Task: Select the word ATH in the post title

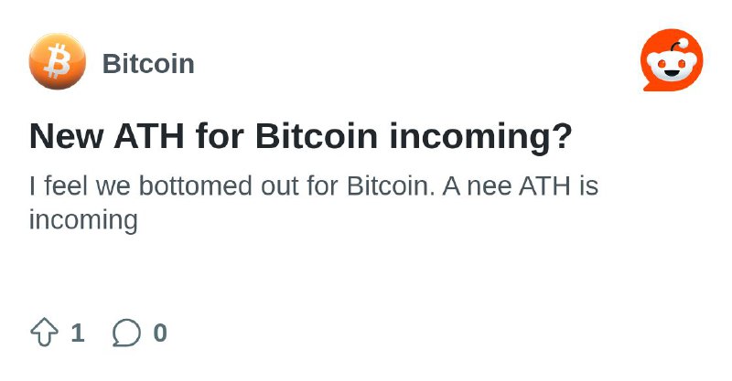Action: click(149, 136)
